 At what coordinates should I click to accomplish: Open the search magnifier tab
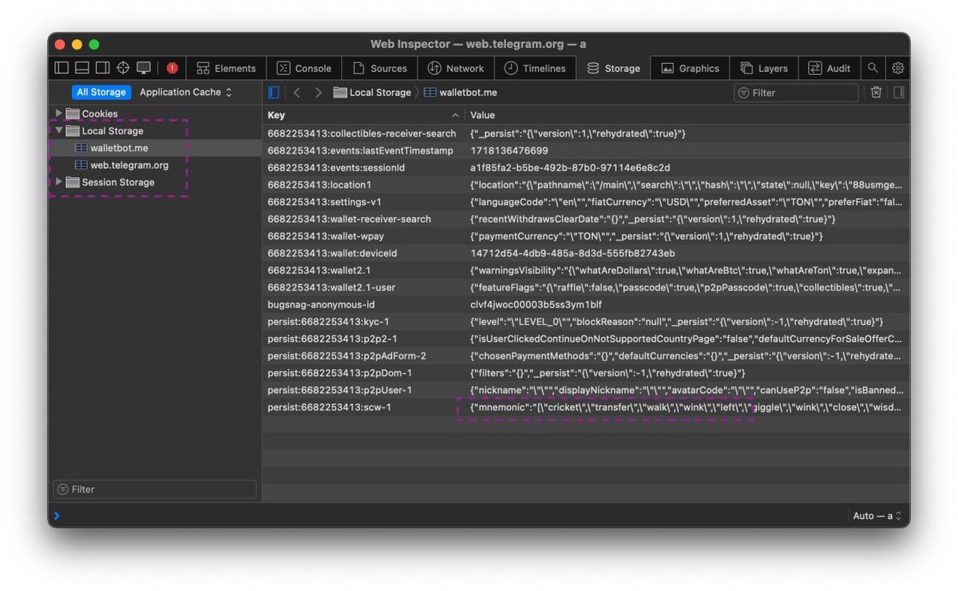873,68
